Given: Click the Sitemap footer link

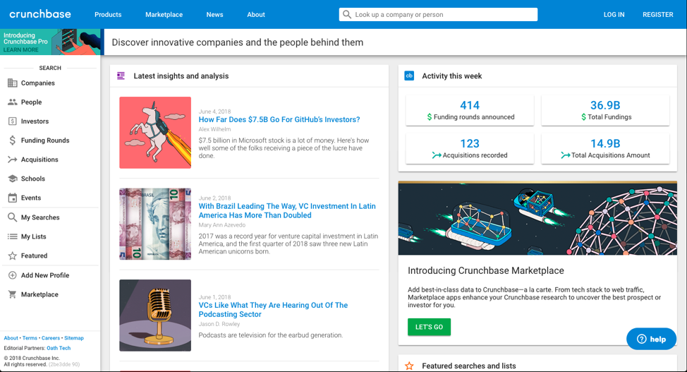Looking at the screenshot, I should [x=73, y=338].
